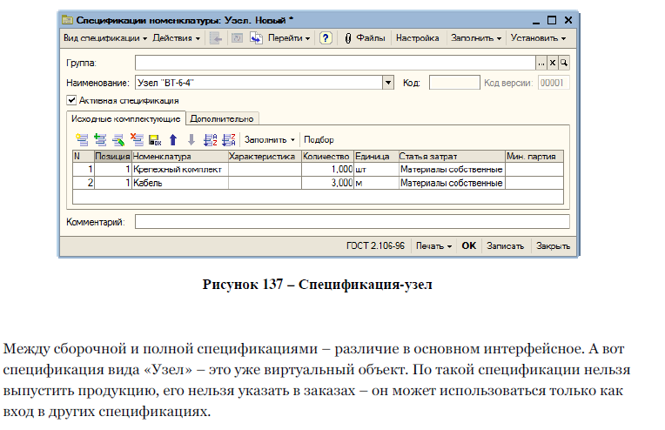Click the Единица column header
The image size is (665, 430).
[376, 157]
